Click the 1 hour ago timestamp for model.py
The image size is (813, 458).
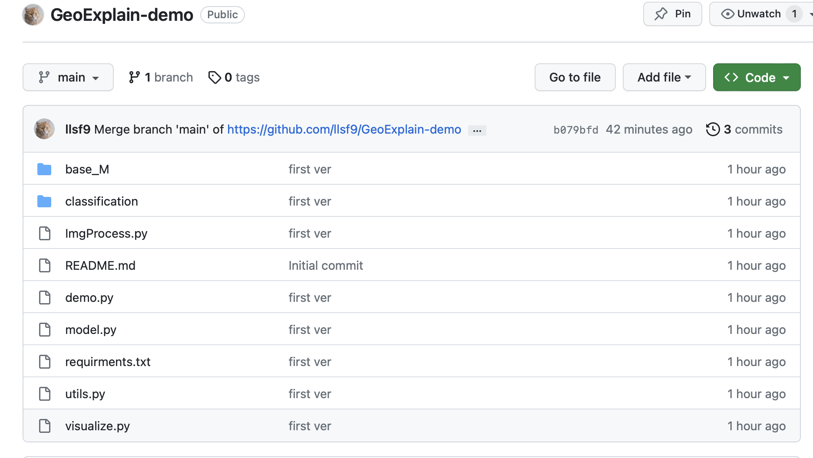point(757,330)
